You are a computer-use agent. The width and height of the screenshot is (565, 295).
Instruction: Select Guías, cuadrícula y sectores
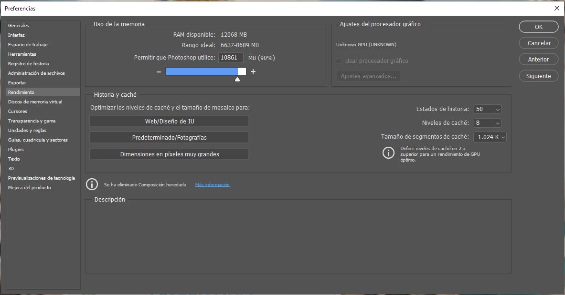pyautogui.click(x=38, y=140)
